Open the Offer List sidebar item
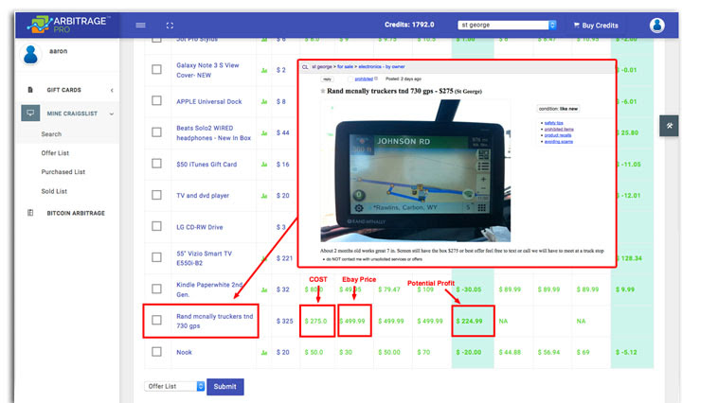This screenshot has width=718, height=403. 55,153
